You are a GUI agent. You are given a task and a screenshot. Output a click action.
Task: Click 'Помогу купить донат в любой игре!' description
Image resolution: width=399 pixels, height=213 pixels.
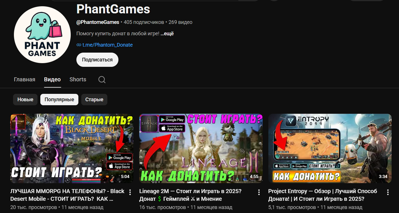pos(118,34)
